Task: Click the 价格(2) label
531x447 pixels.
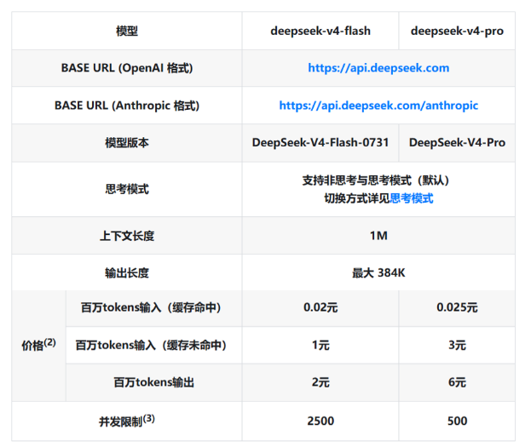Action: coord(38,345)
